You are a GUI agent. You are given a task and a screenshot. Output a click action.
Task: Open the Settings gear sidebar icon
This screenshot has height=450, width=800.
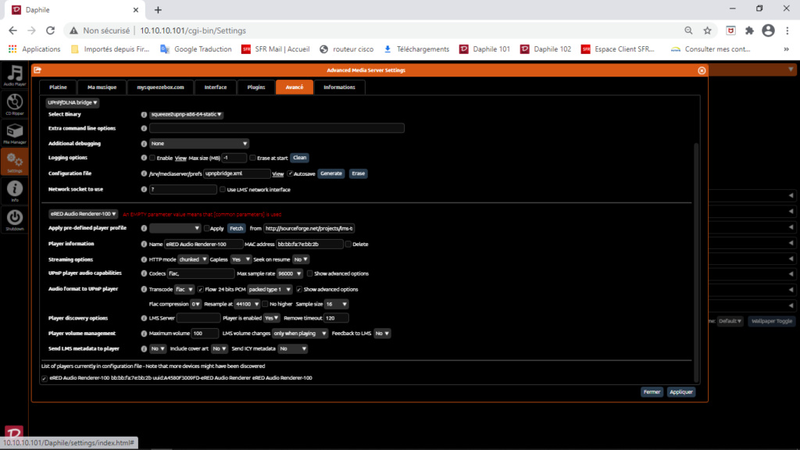pos(14,162)
